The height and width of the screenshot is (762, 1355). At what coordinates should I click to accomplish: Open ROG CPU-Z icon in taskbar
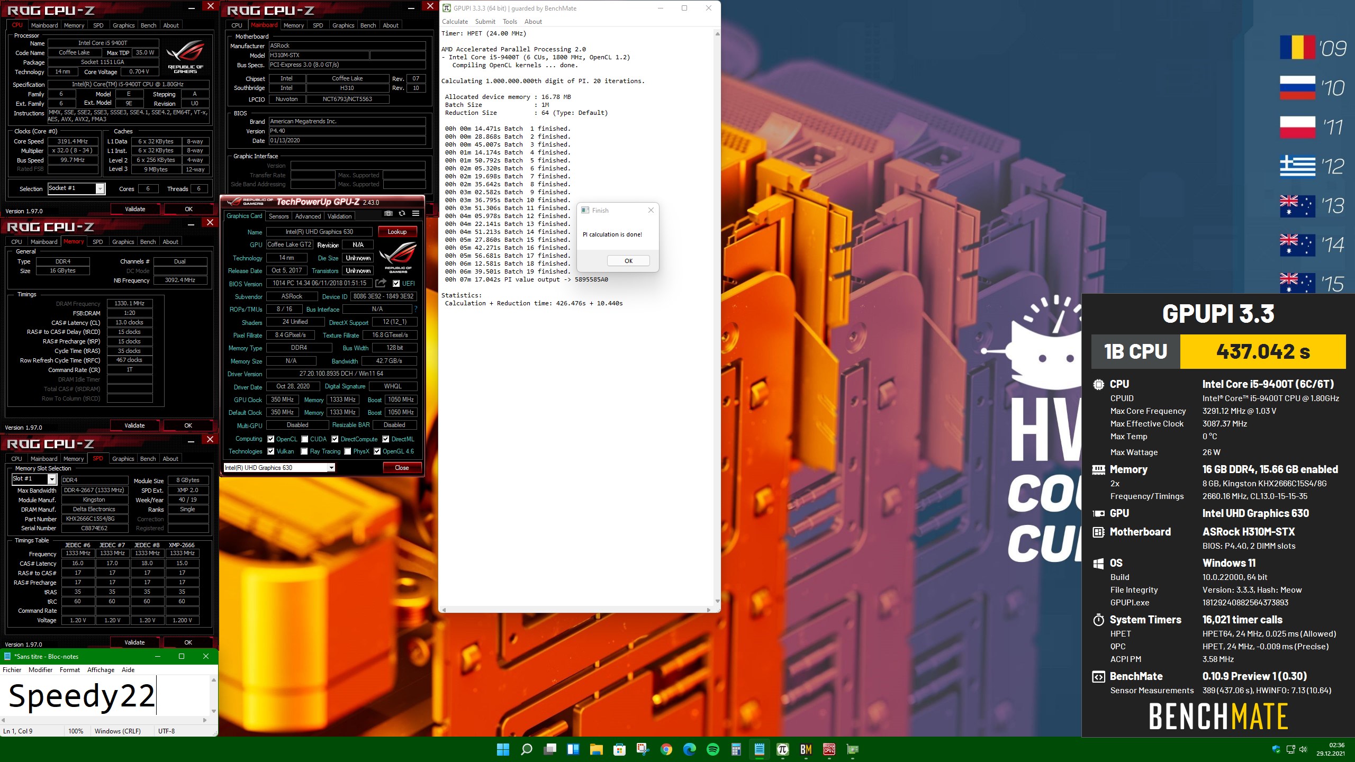tap(829, 749)
